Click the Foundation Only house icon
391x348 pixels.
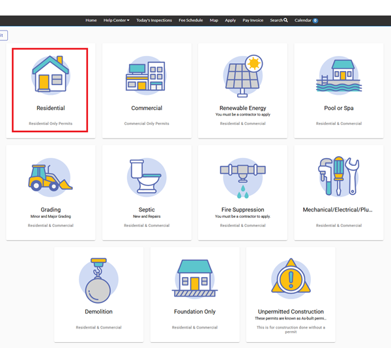[x=194, y=278]
